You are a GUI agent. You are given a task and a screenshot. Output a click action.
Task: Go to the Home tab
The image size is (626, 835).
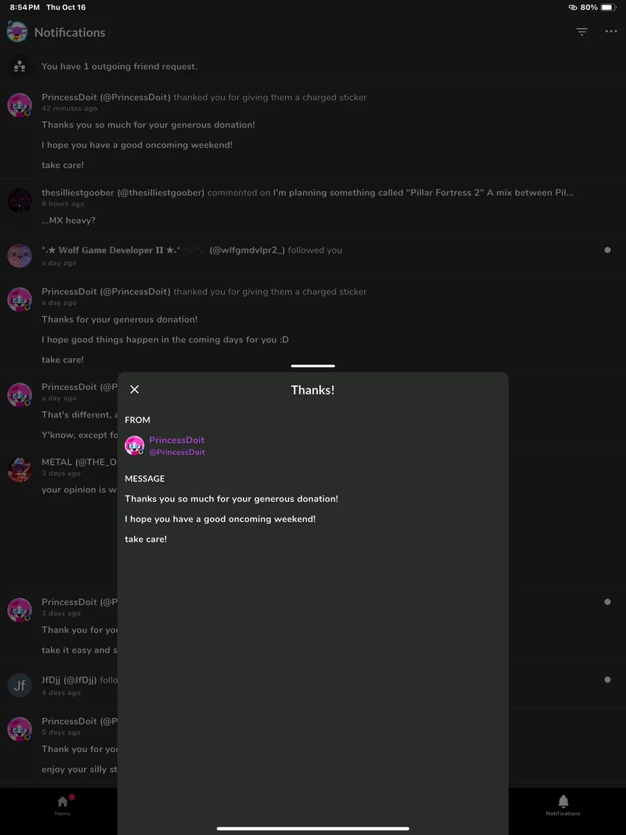63,804
